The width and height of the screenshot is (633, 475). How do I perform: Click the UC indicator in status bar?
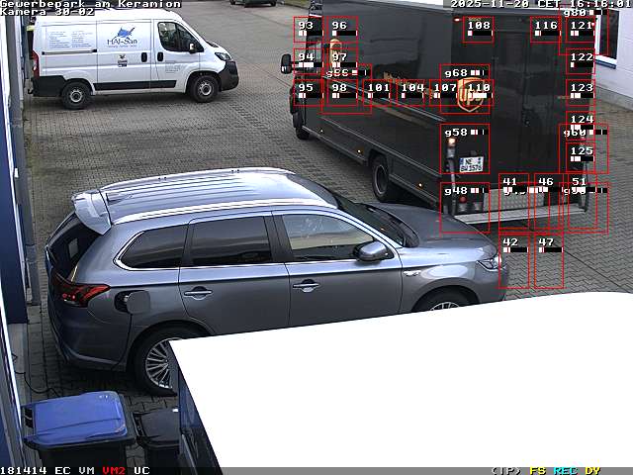tap(141, 470)
